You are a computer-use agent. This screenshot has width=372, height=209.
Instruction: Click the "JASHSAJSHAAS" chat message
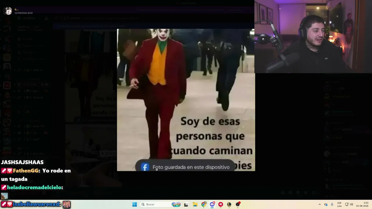(22, 162)
